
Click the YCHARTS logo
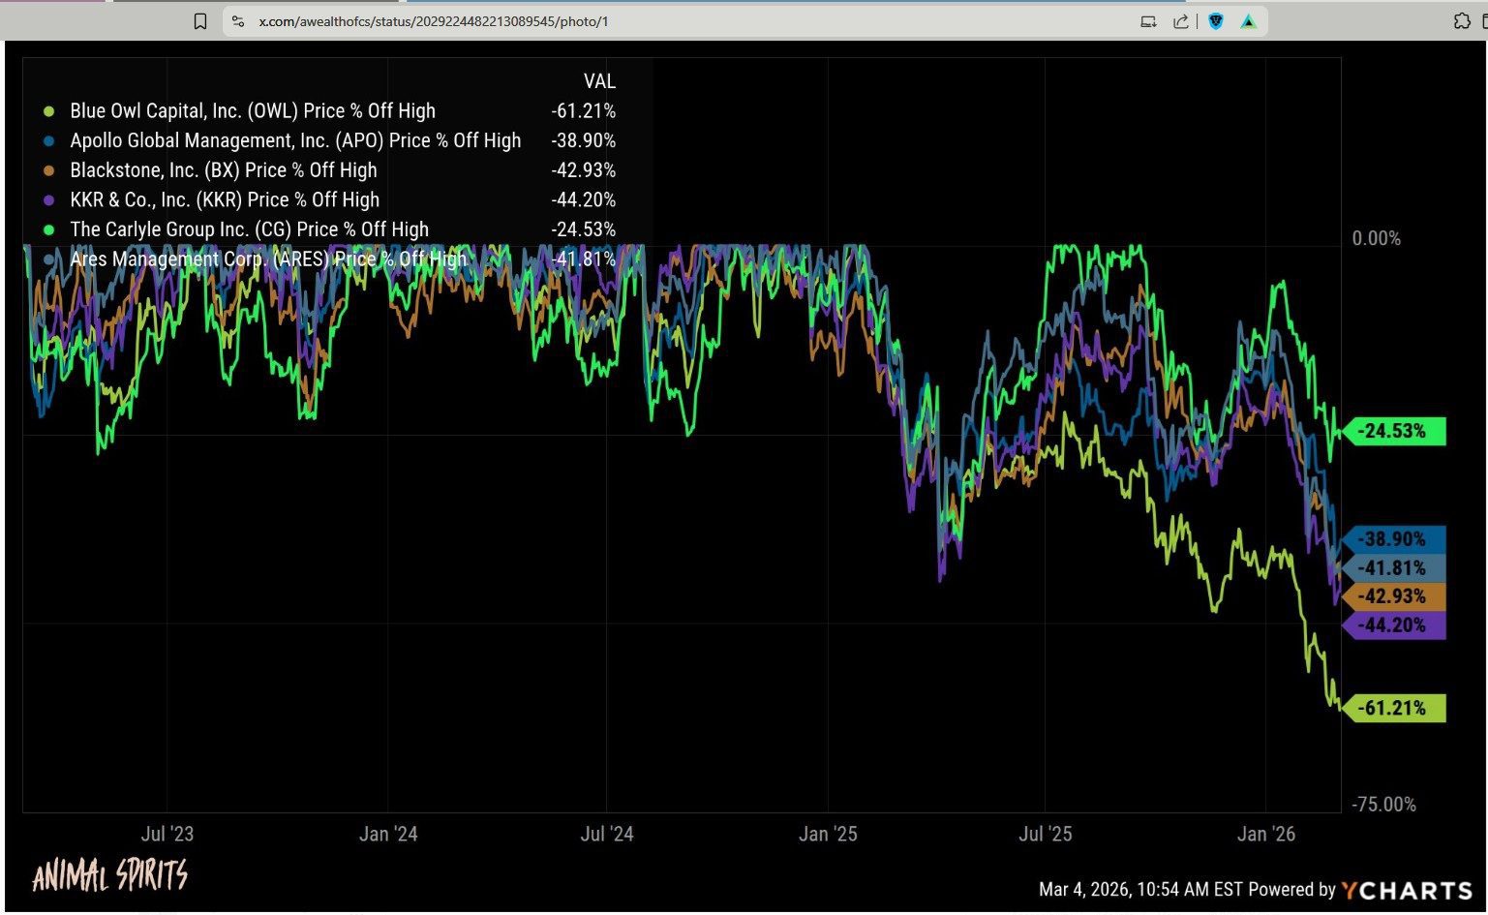[1407, 890]
